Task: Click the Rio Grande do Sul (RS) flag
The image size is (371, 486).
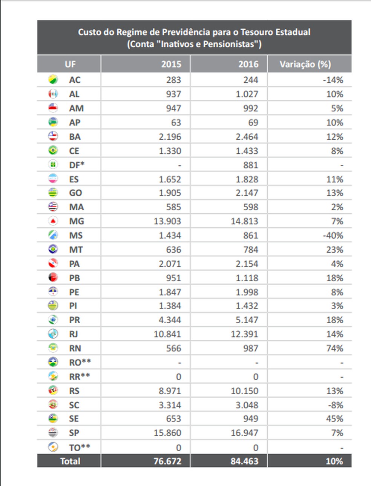Action: (53, 390)
